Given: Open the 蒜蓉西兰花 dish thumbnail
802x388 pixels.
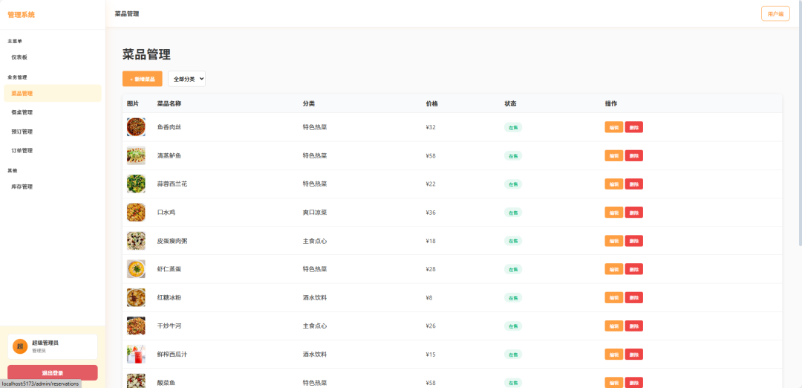Looking at the screenshot, I should point(136,184).
